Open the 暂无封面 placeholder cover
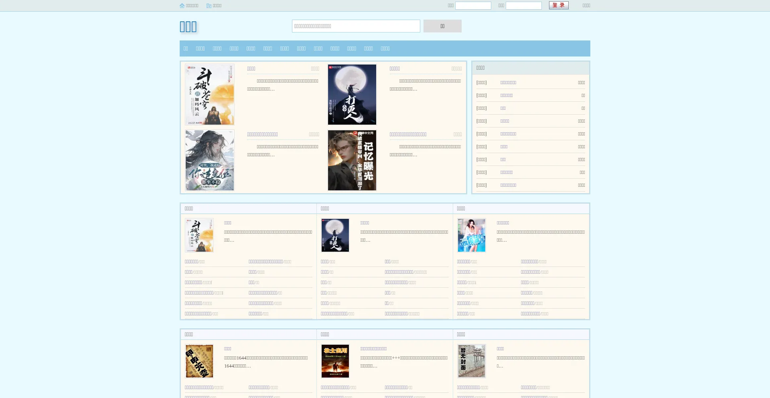The width and height of the screenshot is (770, 398). point(471,361)
